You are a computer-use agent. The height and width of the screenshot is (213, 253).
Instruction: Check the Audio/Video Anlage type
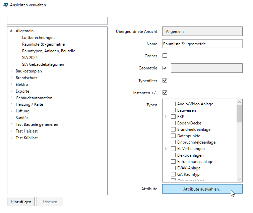coord(173,104)
